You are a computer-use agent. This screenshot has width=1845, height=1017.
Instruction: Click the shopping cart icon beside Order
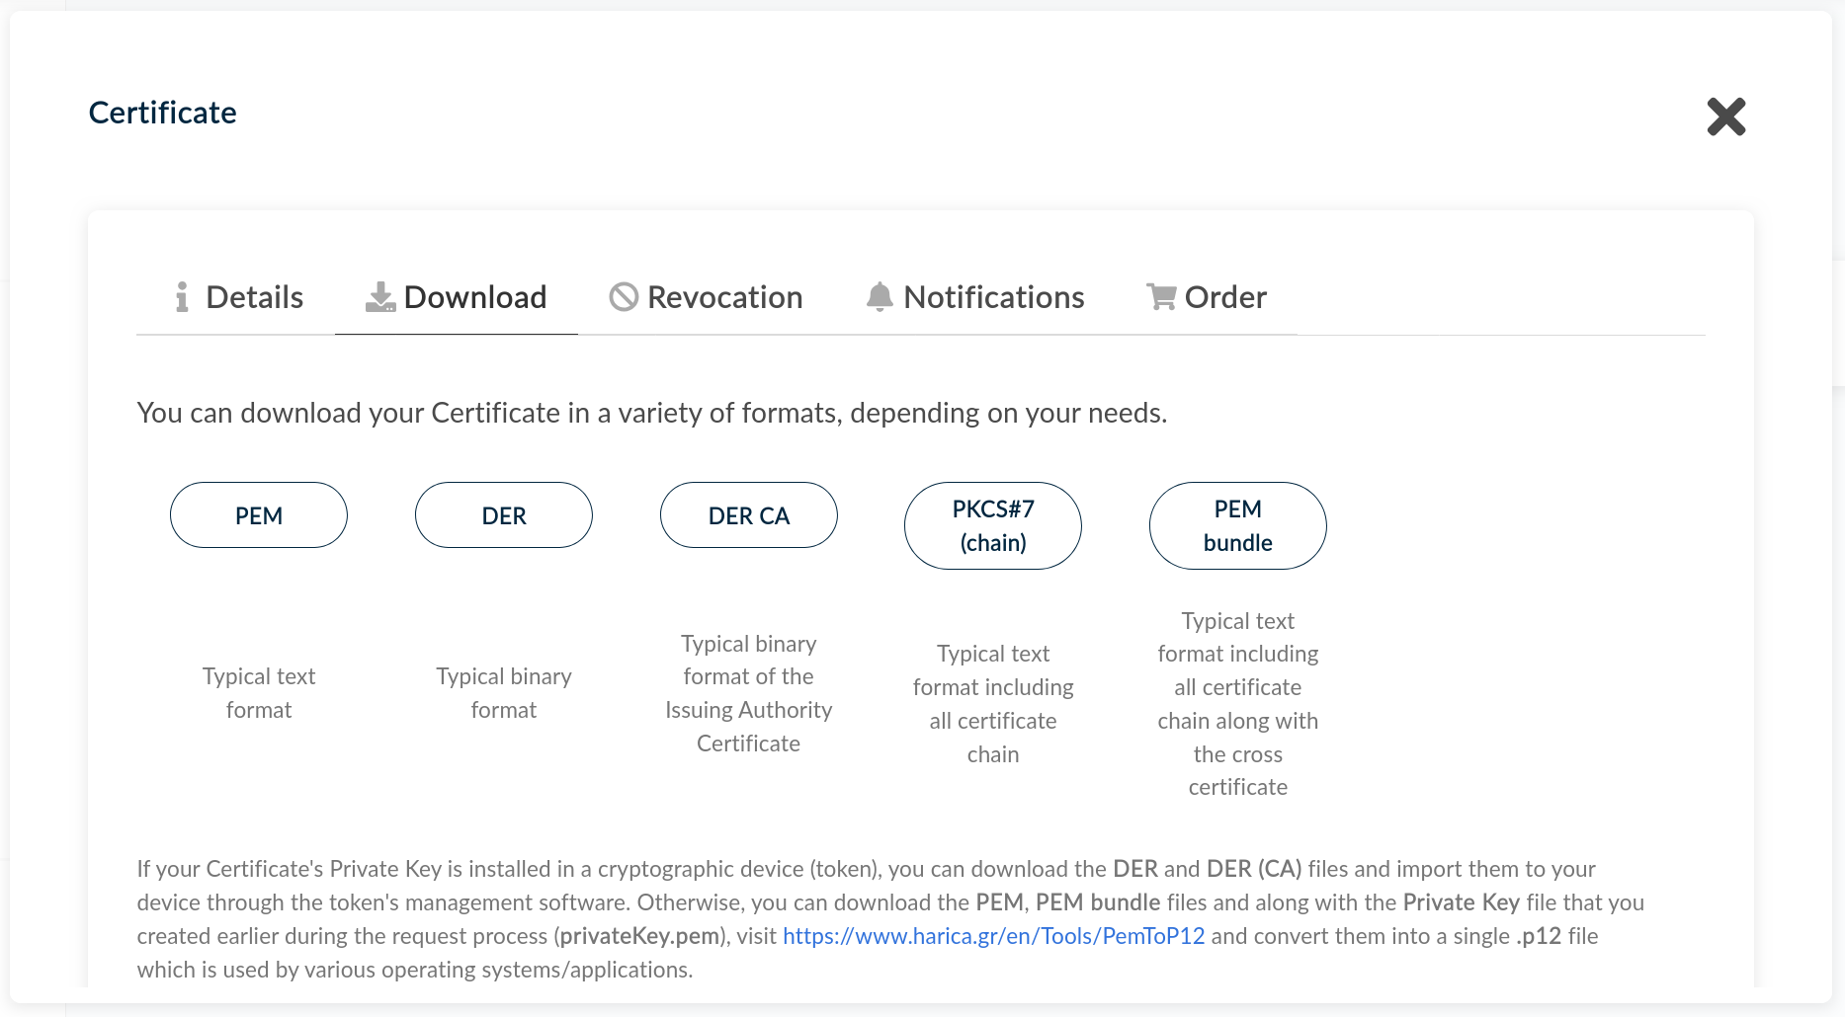[x=1161, y=297]
